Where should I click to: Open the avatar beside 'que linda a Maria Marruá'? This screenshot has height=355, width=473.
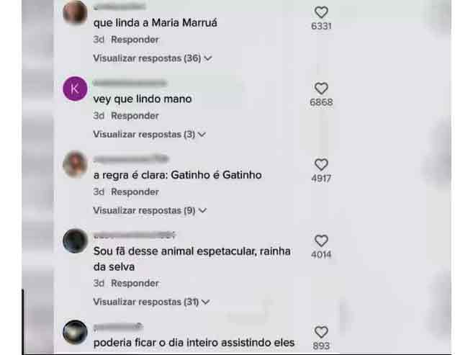tap(75, 13)
